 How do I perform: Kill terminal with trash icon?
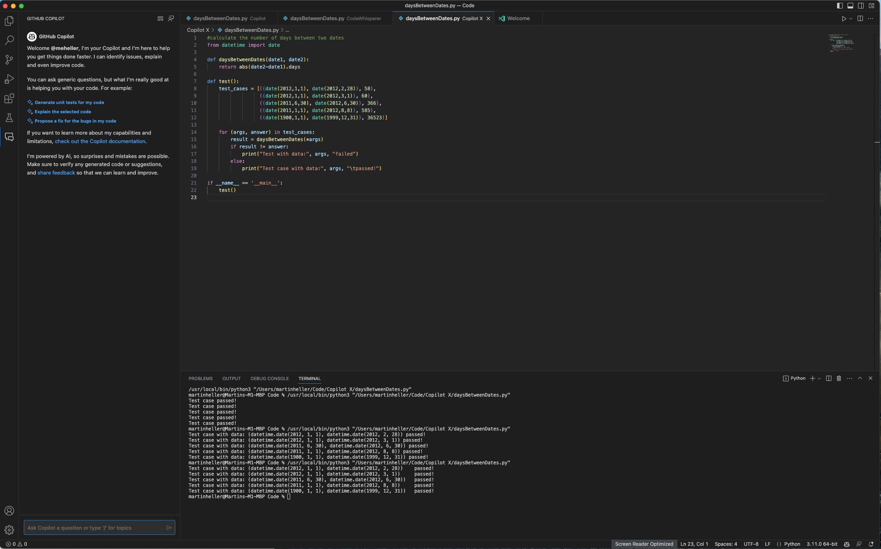tap(839, 378)
